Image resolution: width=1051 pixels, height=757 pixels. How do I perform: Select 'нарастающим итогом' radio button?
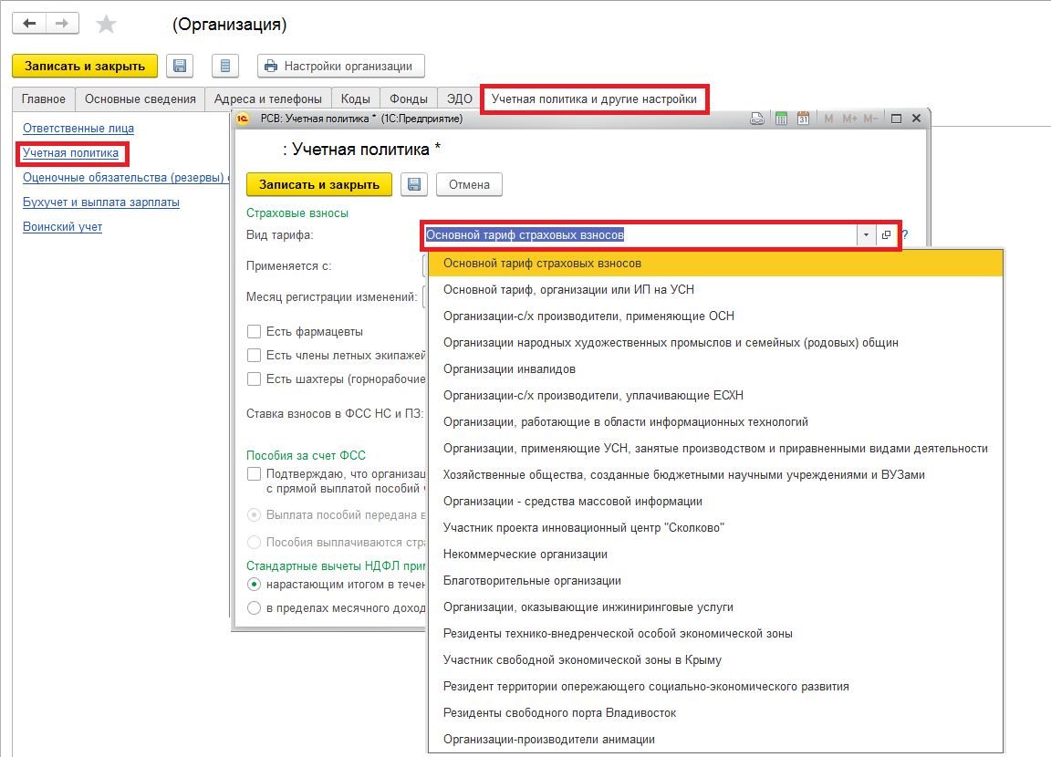click(255, 584)
